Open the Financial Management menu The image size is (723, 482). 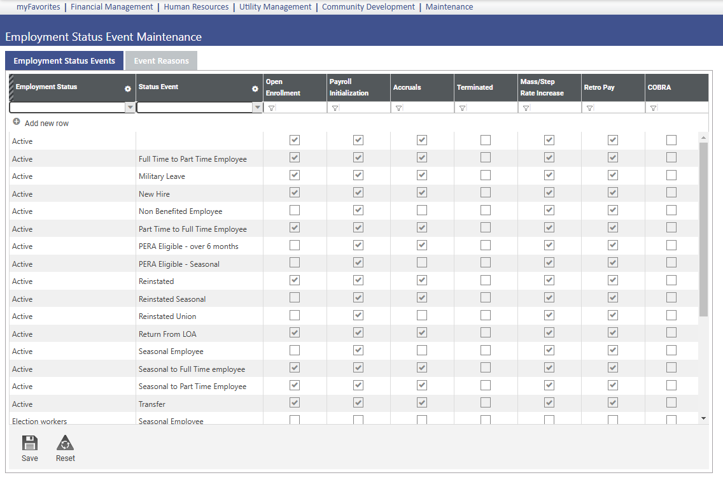coord(111,7)
